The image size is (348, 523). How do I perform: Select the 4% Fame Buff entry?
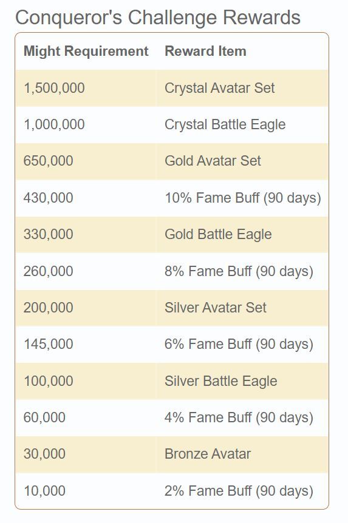point(239,418)
